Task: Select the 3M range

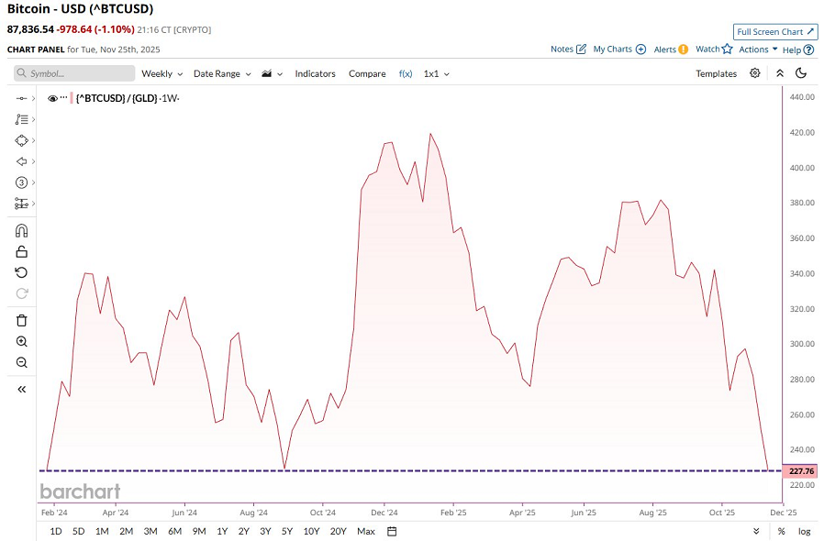Action: (150, 531)
